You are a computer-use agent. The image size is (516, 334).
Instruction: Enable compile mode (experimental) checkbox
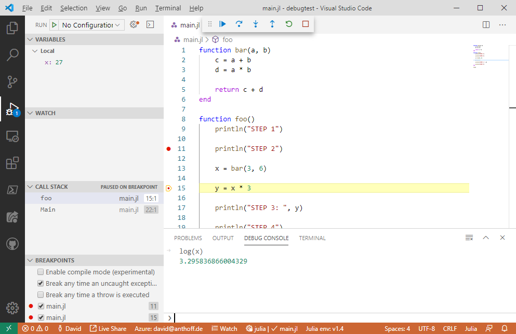click(x=40, y=271)
